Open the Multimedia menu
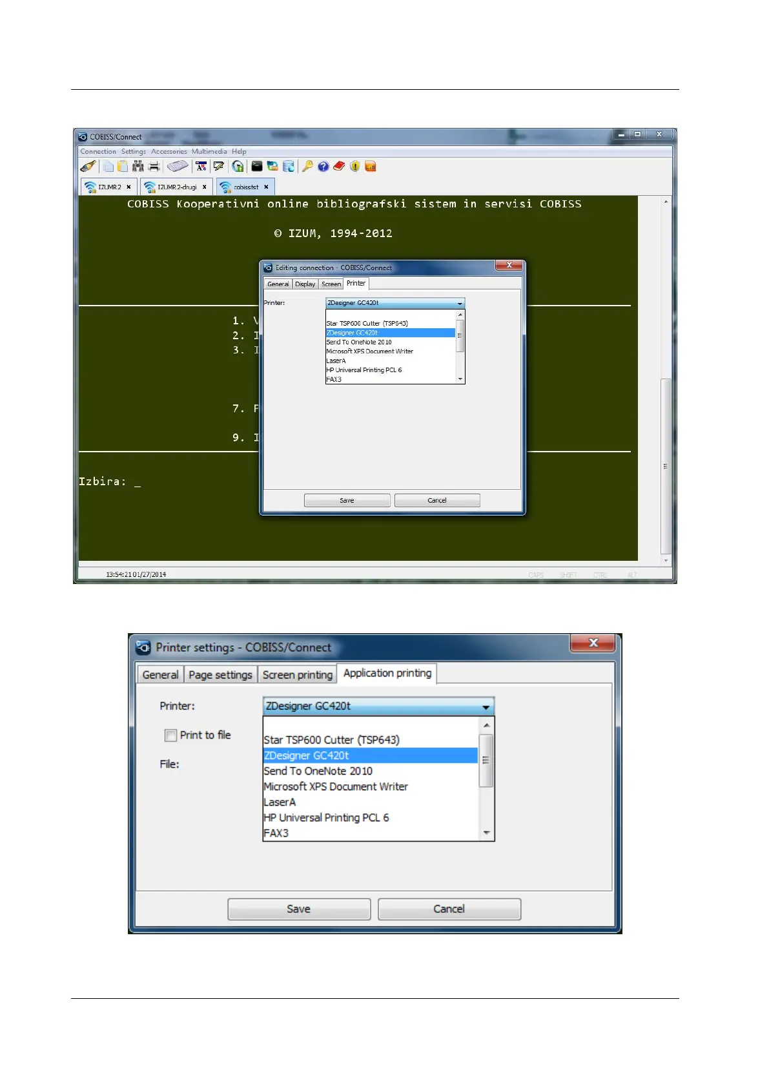Viewport: 769px width, 1088px height. coord(209,152)
